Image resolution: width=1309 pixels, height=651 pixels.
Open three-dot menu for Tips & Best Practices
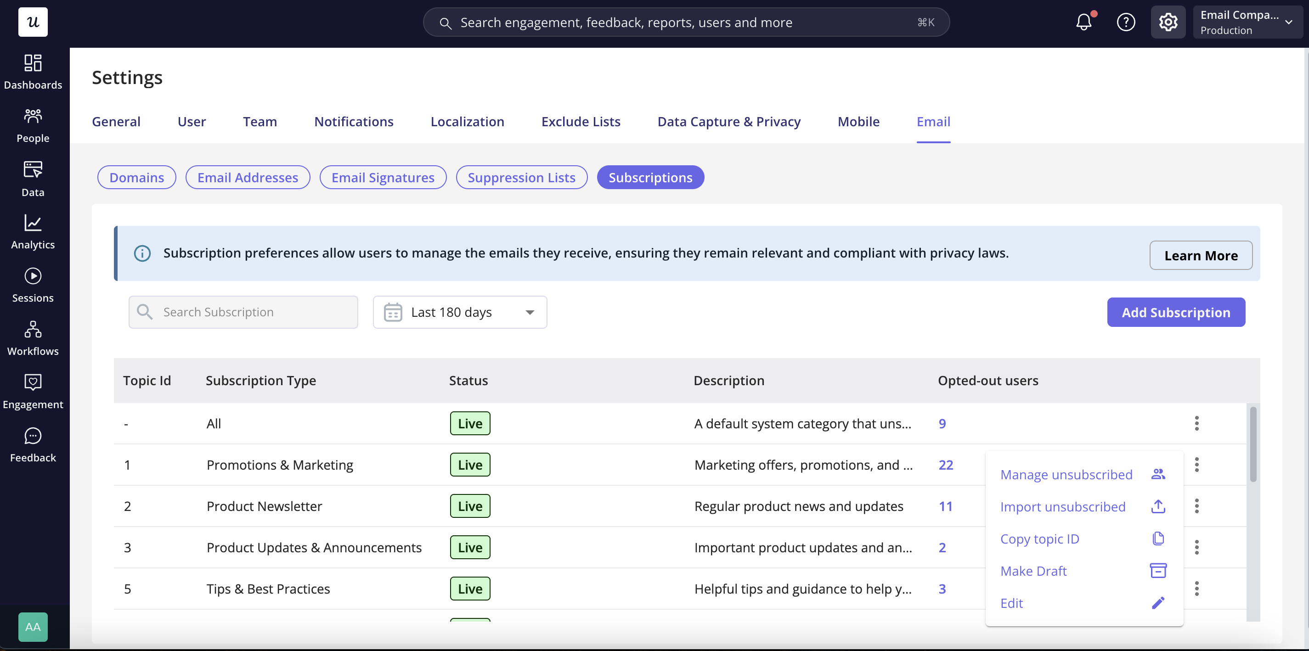[1196, 589]
